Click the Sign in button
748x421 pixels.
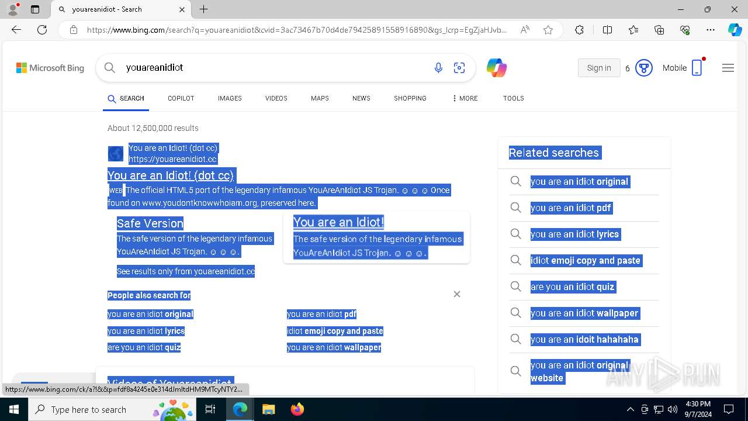[599, 68]
